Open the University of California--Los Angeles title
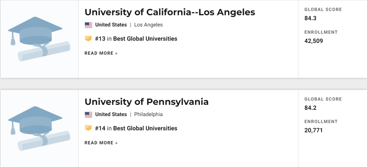The width and height of the screenshot is (367, 167). point(170,12)
